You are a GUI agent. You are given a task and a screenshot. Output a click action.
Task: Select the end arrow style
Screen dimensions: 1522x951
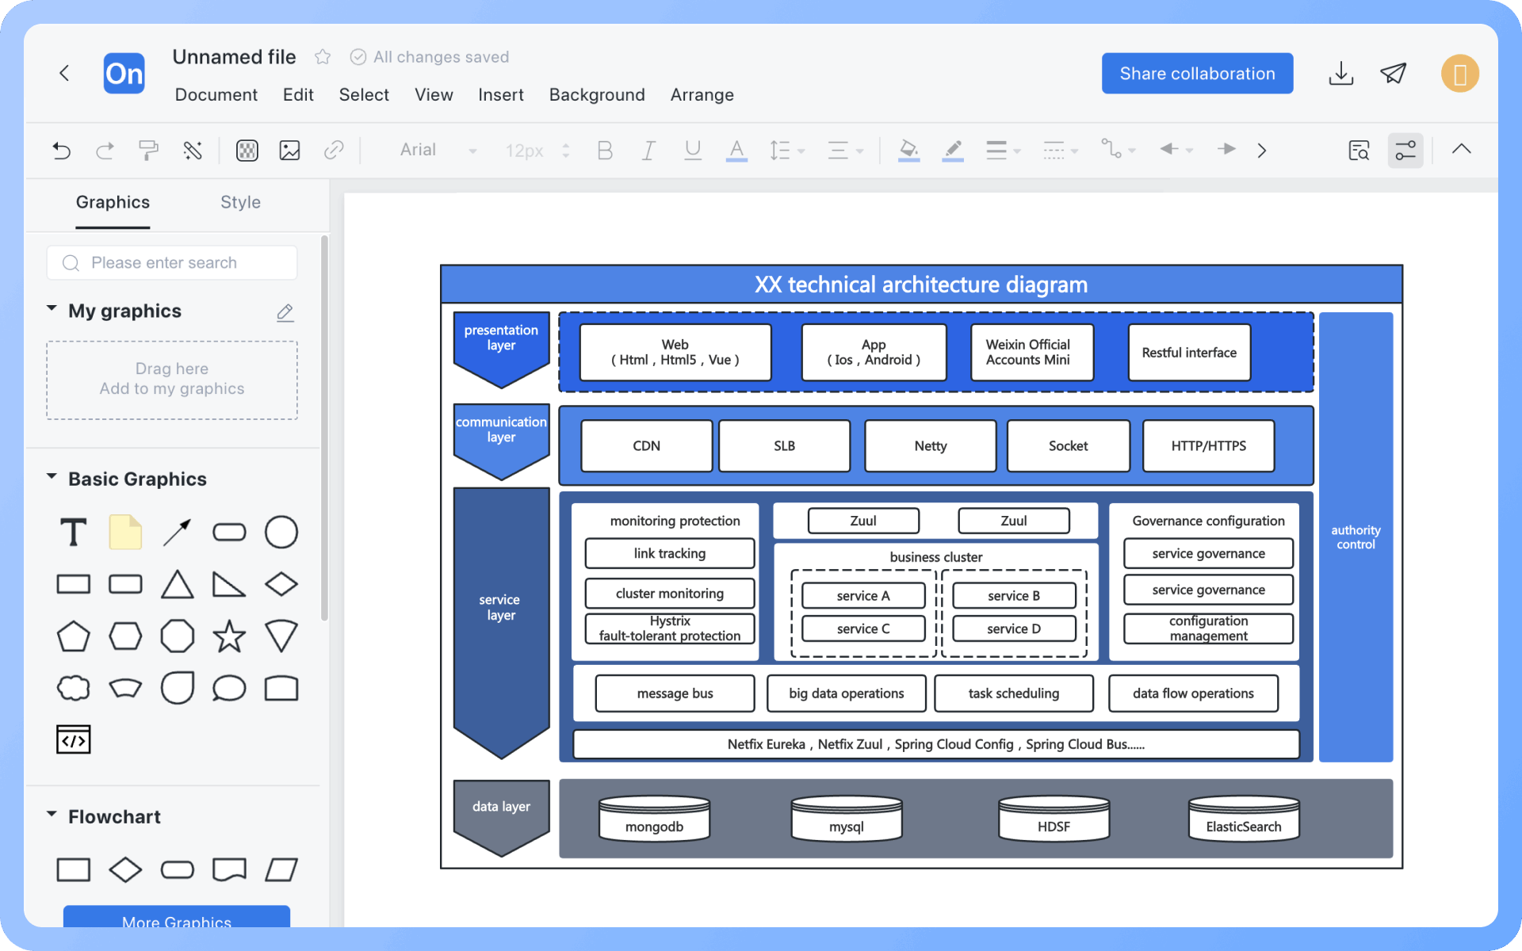coord(1226,149)
